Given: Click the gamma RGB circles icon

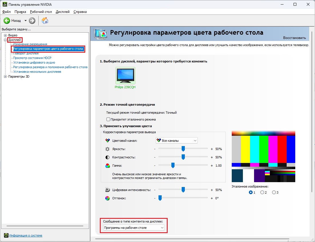Looking at the screenshot, I should 108,166.
